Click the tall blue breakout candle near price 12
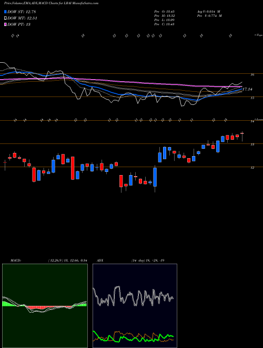This screenshot has width=263, height=348. click(x=155, y=178)
